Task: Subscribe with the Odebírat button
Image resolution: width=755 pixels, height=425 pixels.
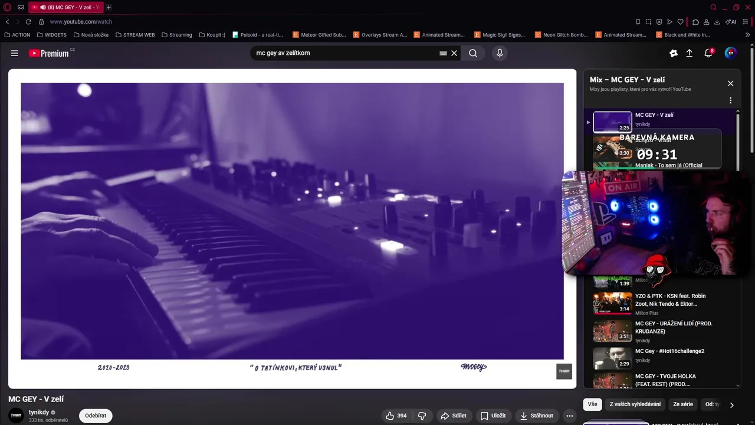Action: (x=96, y=416)
